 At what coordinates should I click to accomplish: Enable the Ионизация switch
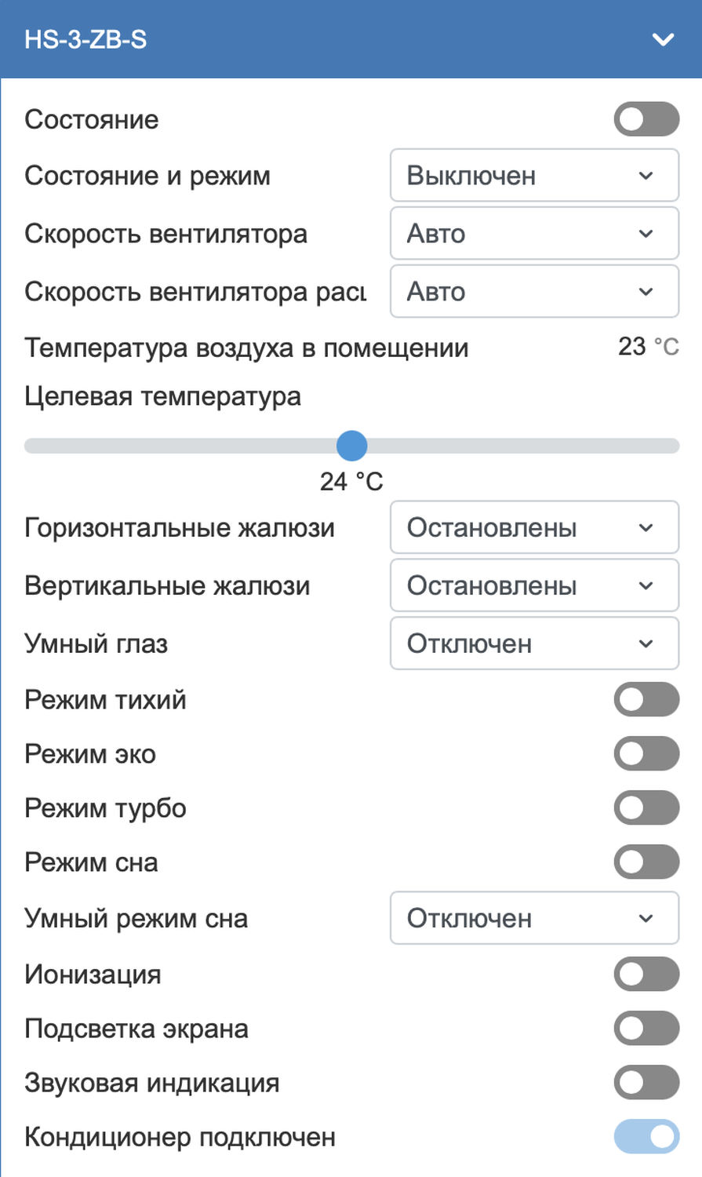point(646,975)
